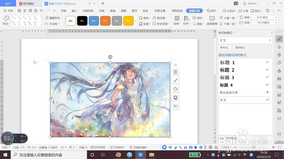Open Print Preview icon
Viewport: 284px width, 159px height.
tap(36, 11)
